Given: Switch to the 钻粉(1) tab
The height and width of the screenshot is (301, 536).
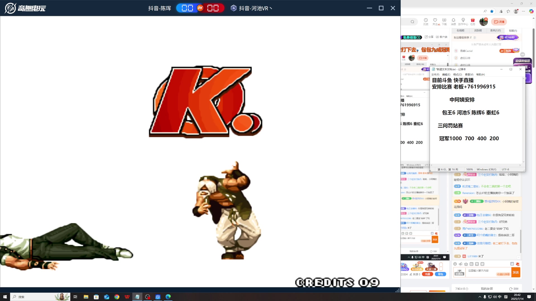Looking at the screenshot, I should pyautogui.click(x=513, y=30).
